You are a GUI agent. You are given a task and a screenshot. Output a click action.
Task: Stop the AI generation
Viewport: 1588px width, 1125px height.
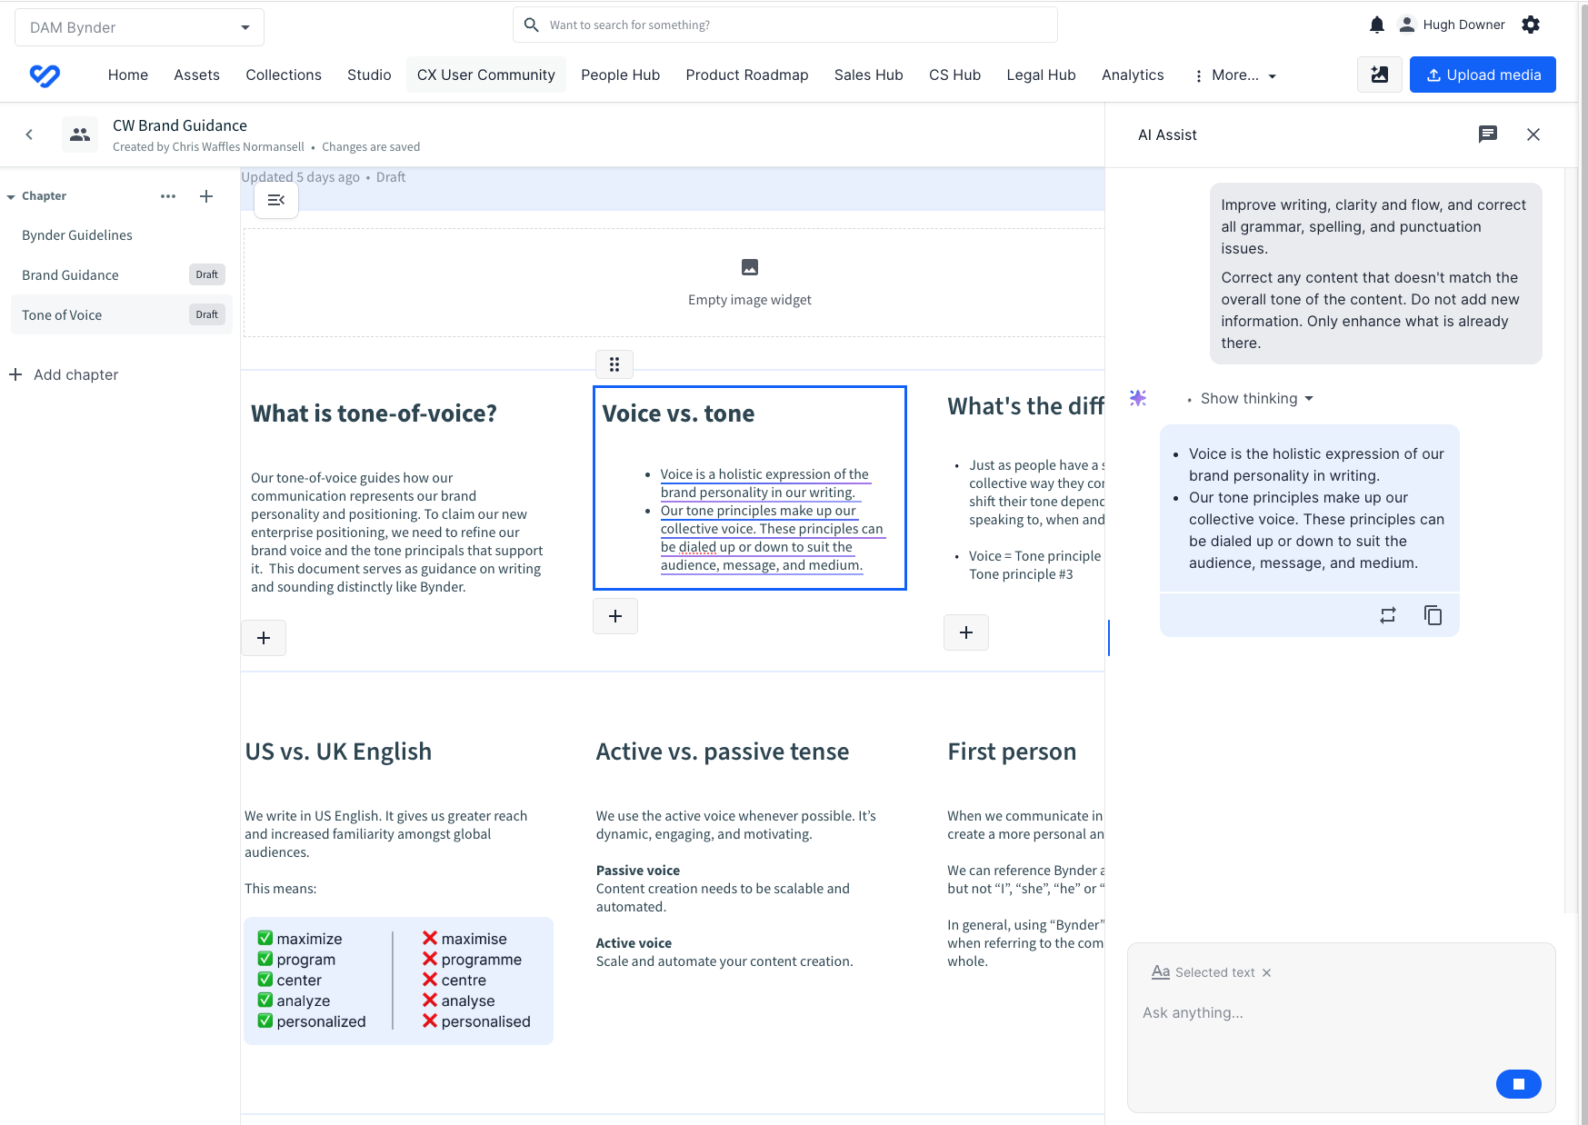pos(1519,1083)
